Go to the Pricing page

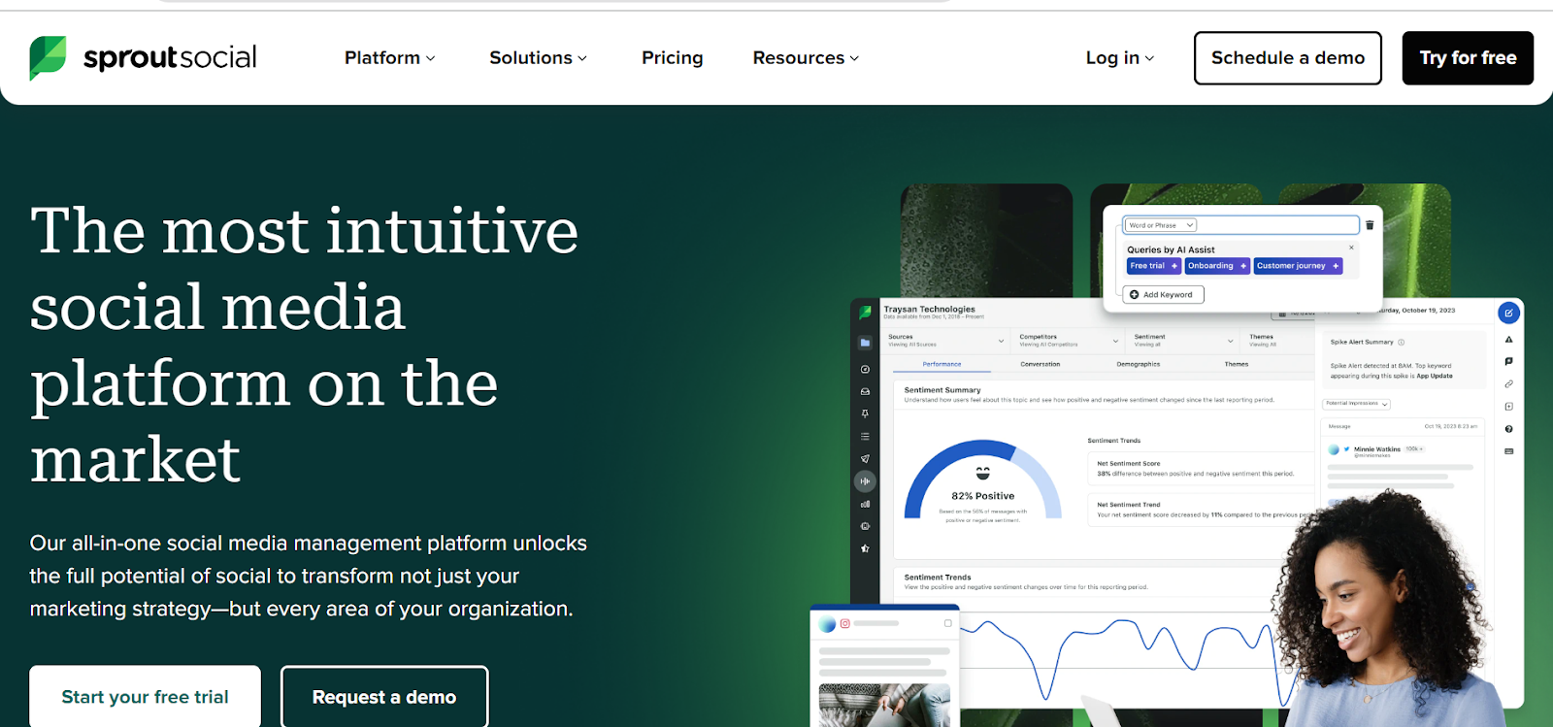[672, 57]
